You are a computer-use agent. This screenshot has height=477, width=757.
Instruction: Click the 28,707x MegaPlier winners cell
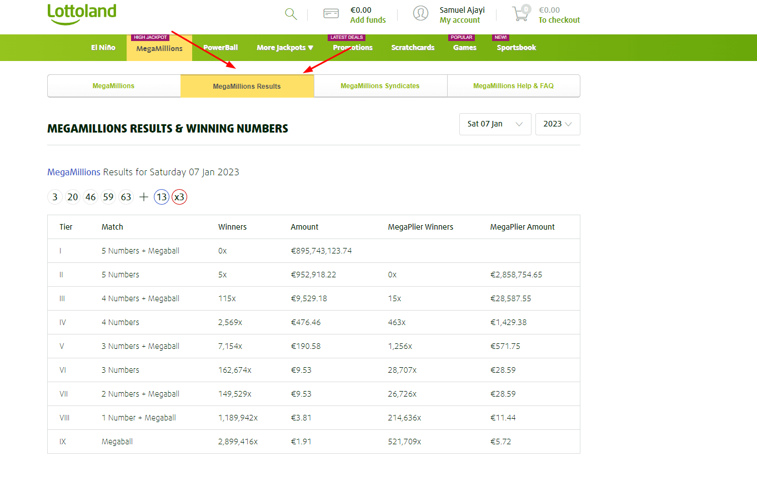pyautogui.click(x=402, y=370)
